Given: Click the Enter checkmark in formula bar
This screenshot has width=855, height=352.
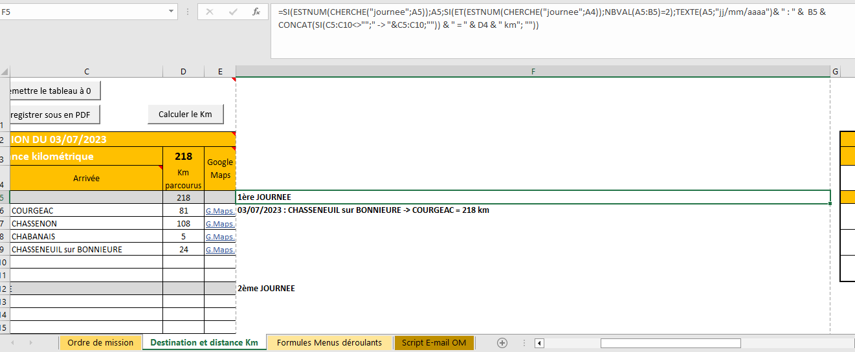Looking at the screenshot, I should coord(233,12).
